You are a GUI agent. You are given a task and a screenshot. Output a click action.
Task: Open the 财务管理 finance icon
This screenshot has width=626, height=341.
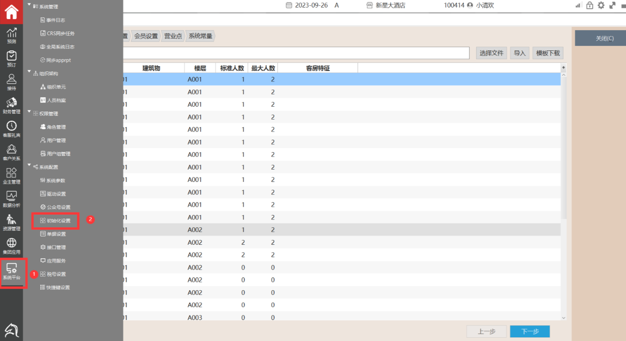click(x=11, y=105)
